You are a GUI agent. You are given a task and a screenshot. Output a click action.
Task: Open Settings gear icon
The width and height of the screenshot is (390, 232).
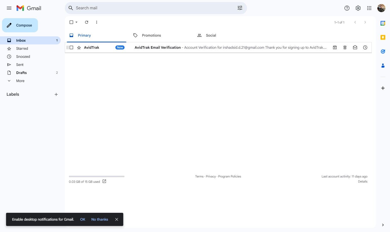tap(358, 8)
